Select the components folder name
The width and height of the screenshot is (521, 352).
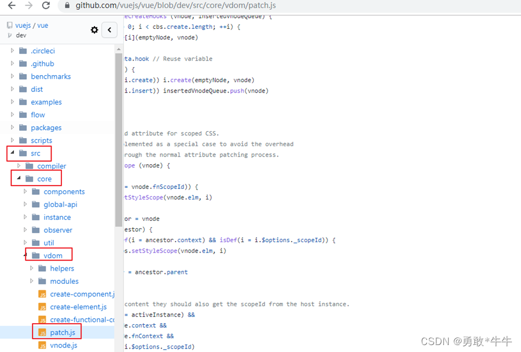(64, 192)
